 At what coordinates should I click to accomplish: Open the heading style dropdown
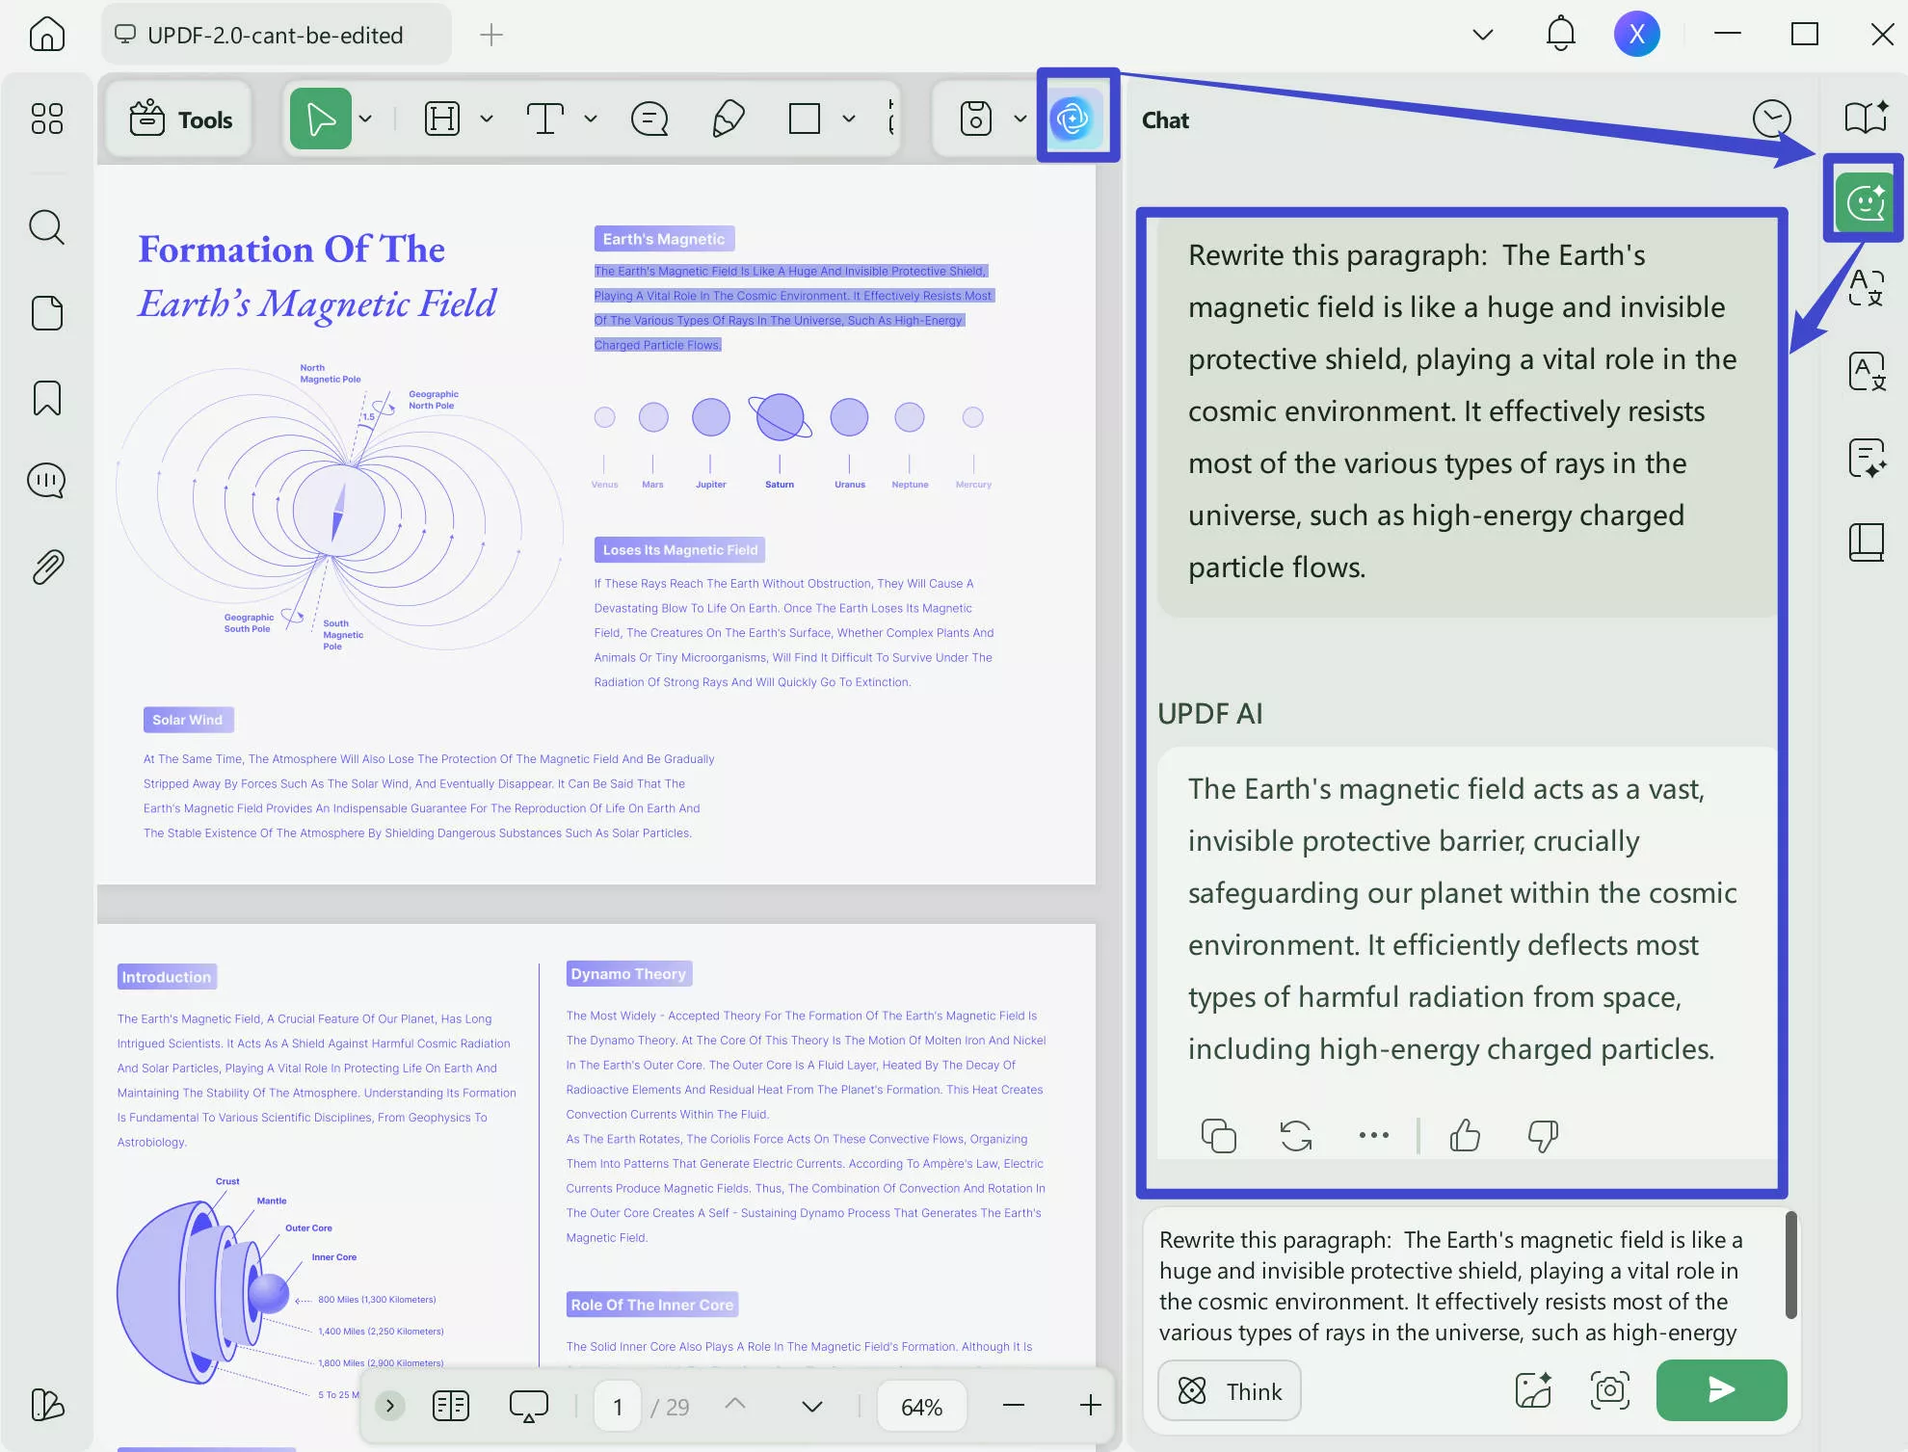point(488,118)
